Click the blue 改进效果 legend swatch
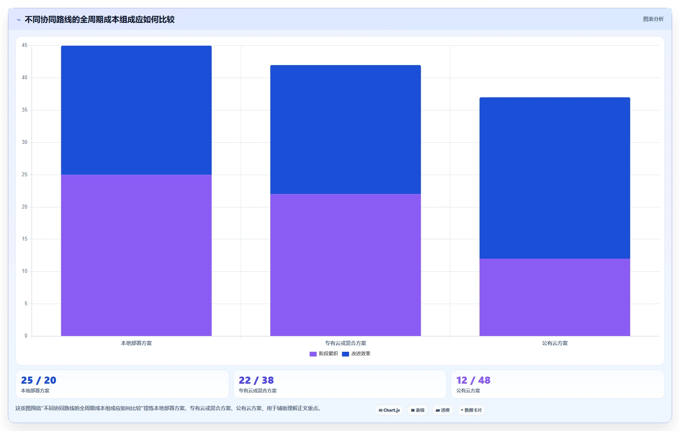The height and width of the screenshot is (431, 680). (x=345, y=354)
